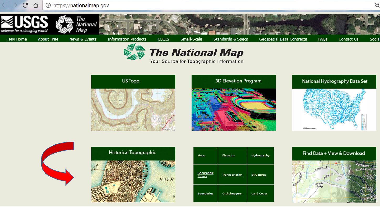Viewport: 380px width, 207px height.
Task: Click the Hydrography link
Action: (260, 155)
